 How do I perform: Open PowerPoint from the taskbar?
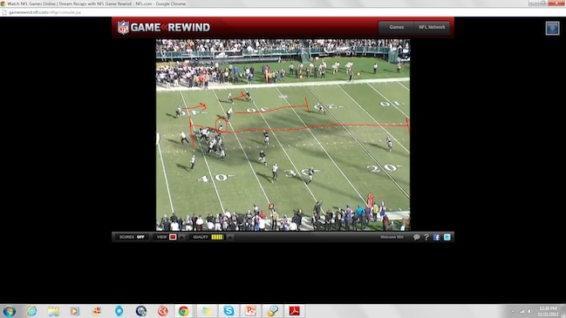pos(250,311)
